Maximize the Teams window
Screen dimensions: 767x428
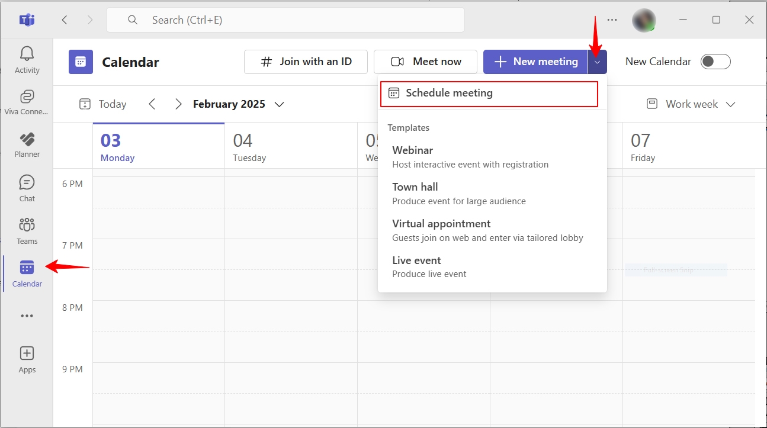click(x=716, y=20)
